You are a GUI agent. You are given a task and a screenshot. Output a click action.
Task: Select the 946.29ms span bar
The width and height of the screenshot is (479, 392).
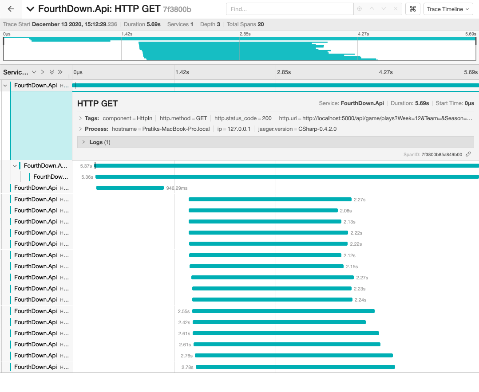pyautogui.click(x=130, y=188)
